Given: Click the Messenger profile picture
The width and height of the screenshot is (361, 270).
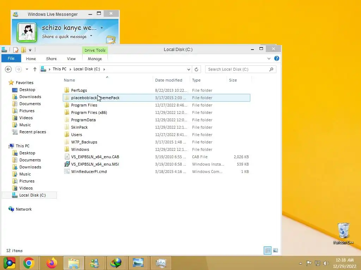Looking at the screenshot, I should coord(27,32).
